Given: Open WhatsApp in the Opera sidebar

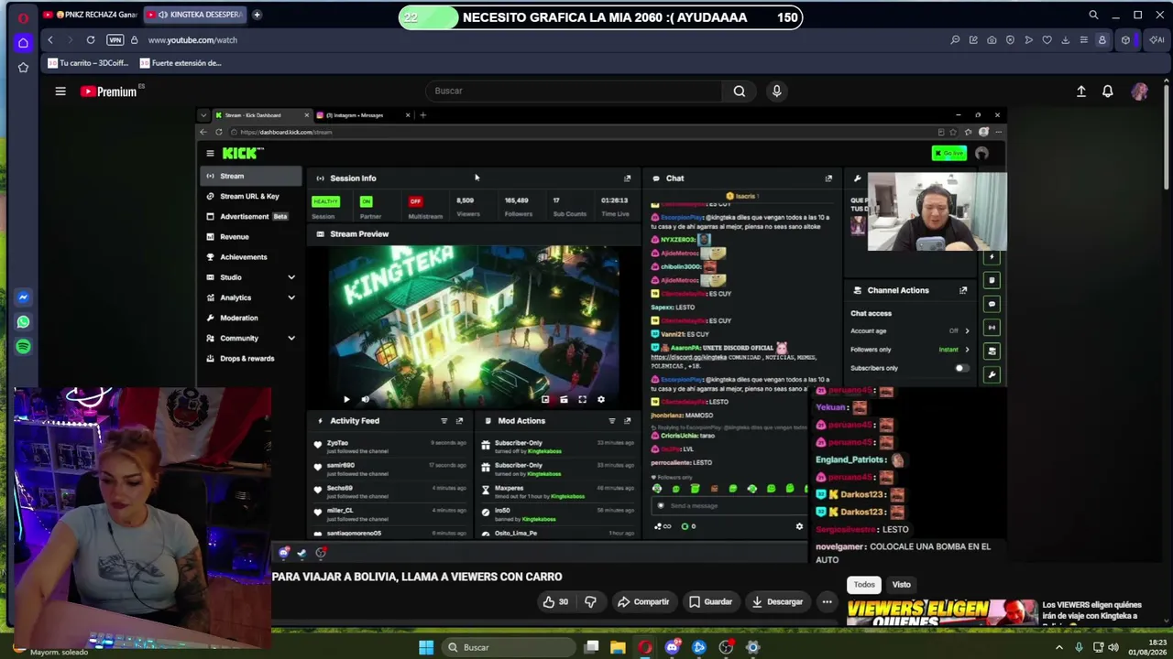Looking at the screenshot, I should [x=23, y=322].
